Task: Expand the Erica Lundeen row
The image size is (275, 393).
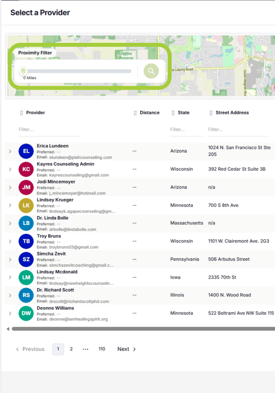Action: (10, 151)
